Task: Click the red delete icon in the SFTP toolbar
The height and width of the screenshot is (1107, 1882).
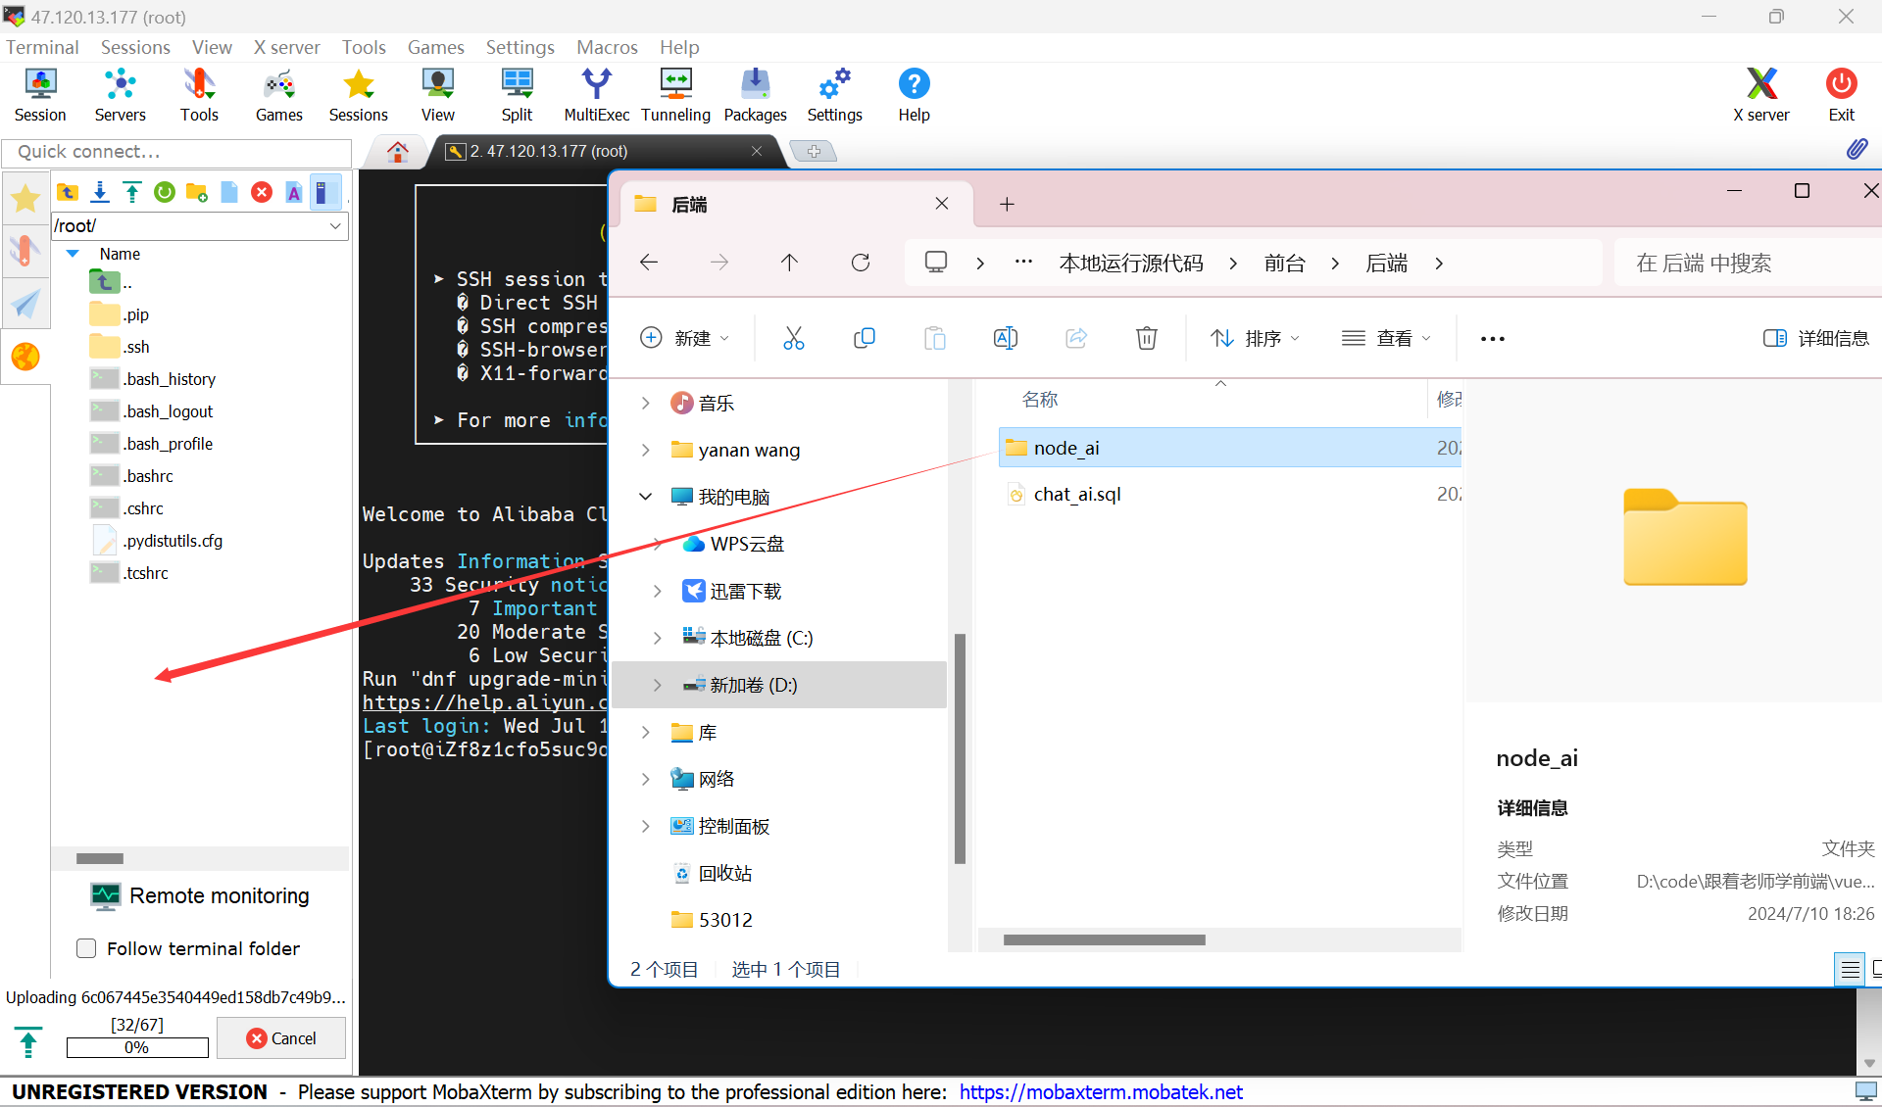Action: [x=262, y=192]
